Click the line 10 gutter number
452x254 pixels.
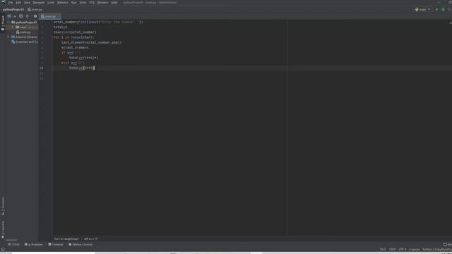(x=42, y=68)
